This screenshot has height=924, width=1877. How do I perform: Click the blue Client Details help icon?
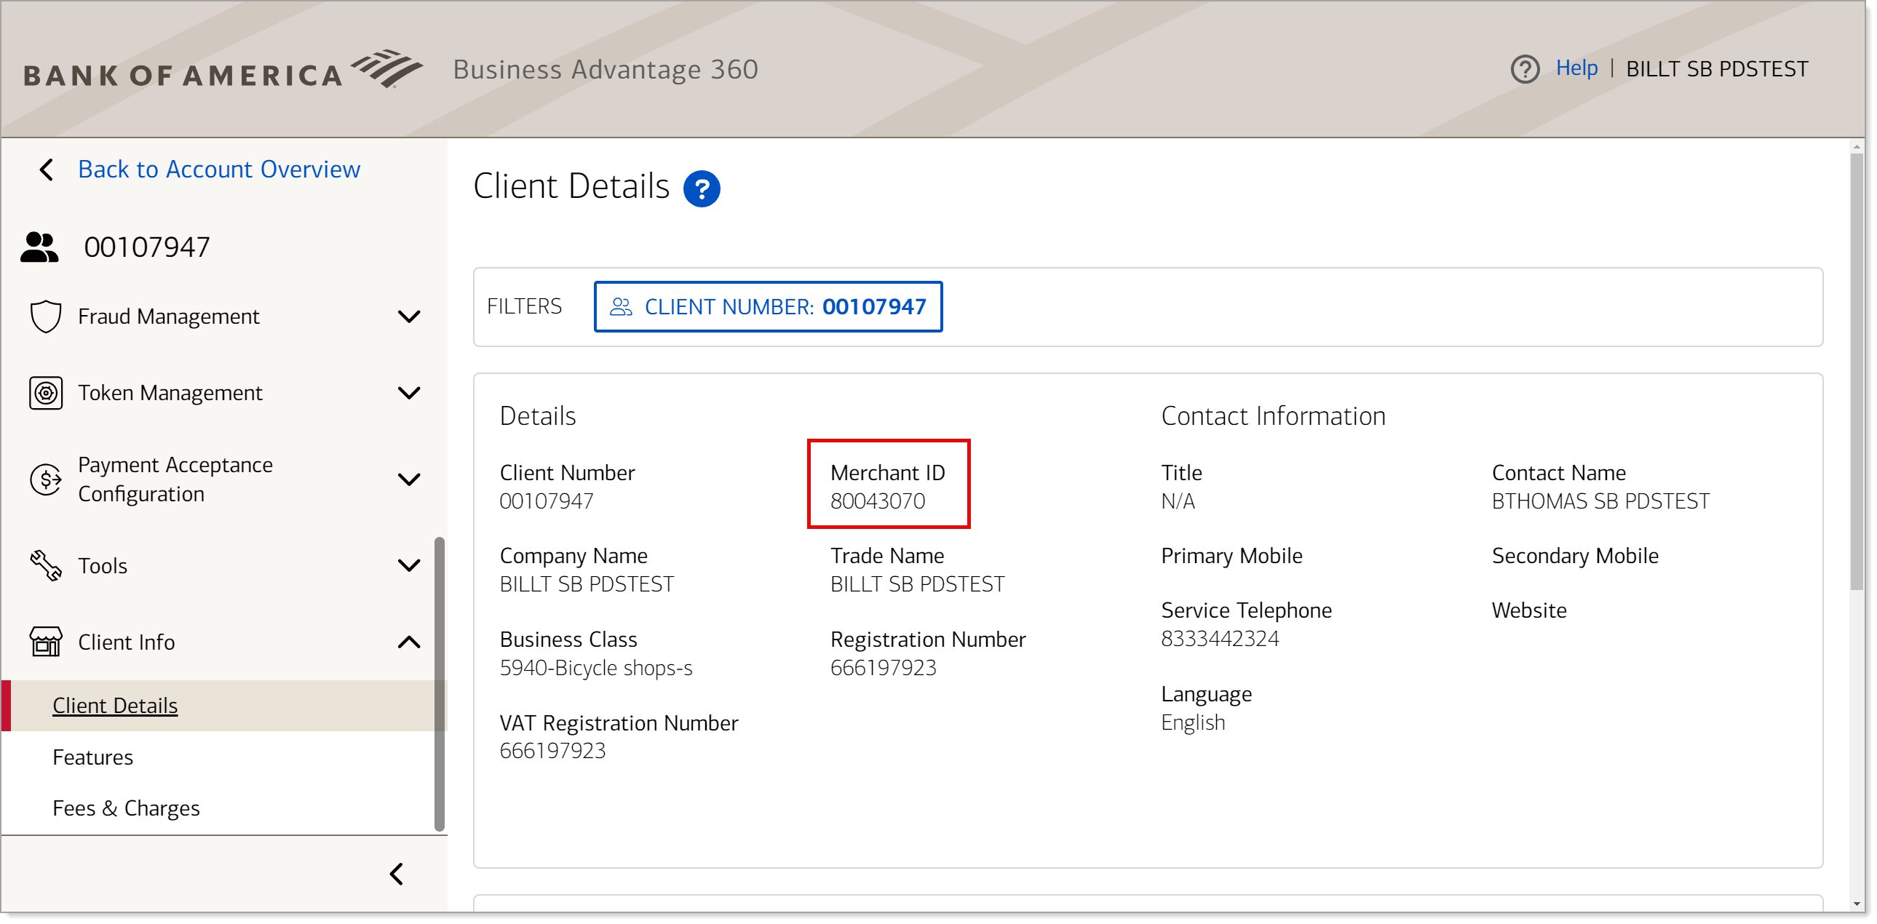(x=702, y=189)
